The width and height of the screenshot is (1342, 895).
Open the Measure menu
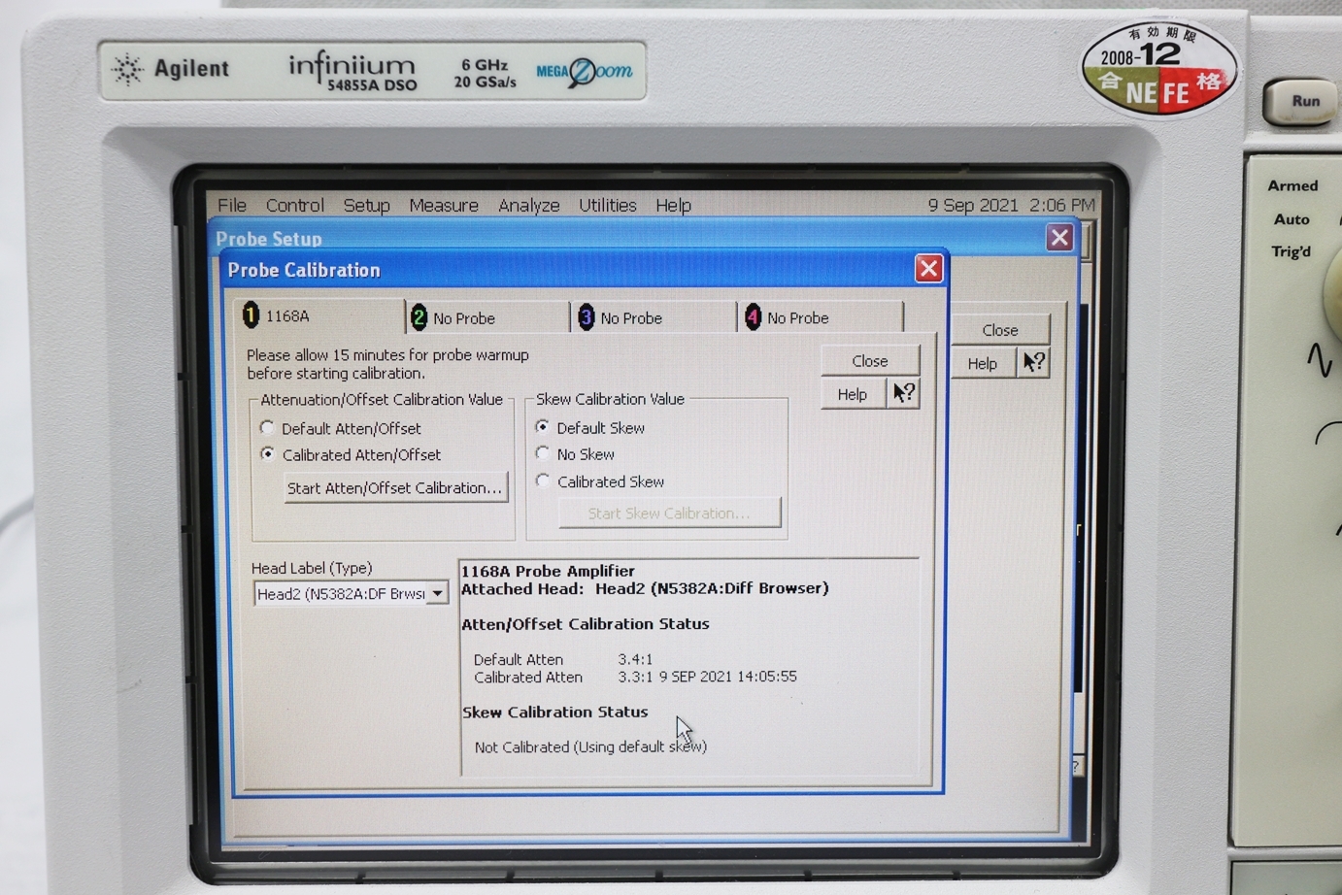pyautogui.click(x=444, y=205)
